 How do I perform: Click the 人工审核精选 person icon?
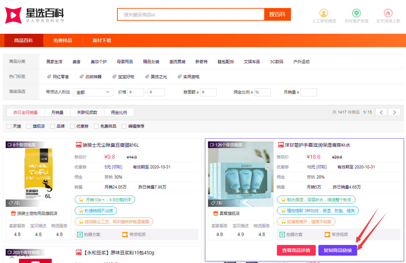pos(323,13)
